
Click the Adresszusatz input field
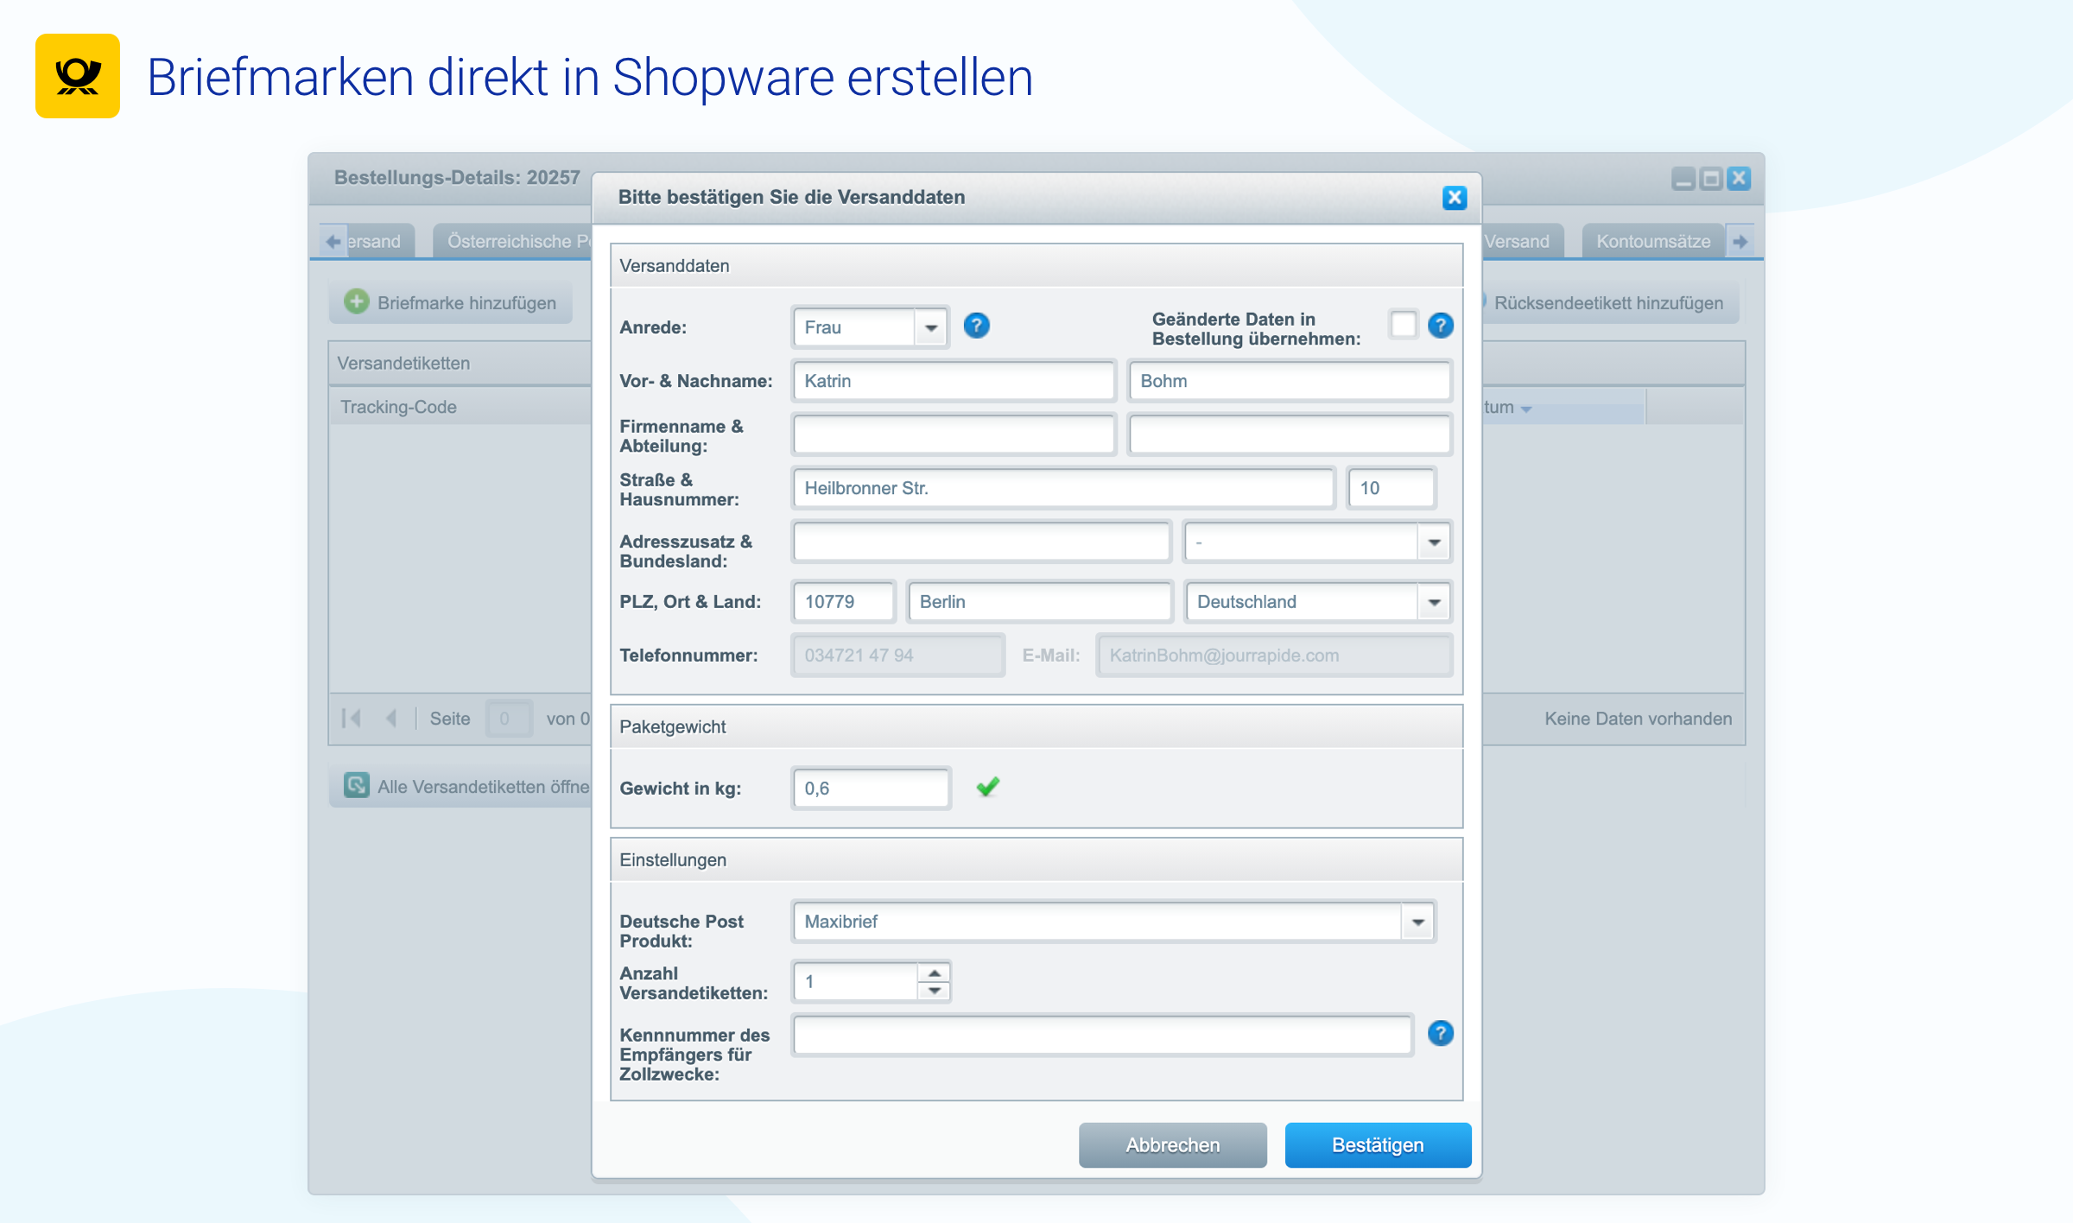point(981,542)
